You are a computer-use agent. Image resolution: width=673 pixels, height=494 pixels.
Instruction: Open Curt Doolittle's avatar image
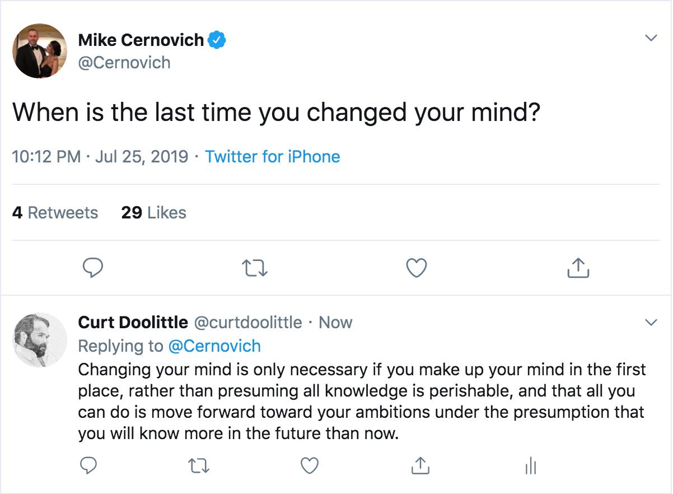(x=40, y=339)
